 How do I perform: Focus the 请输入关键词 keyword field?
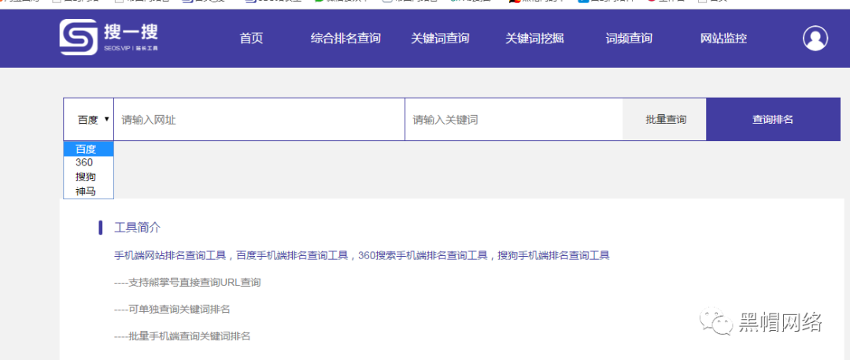[514, 120]
